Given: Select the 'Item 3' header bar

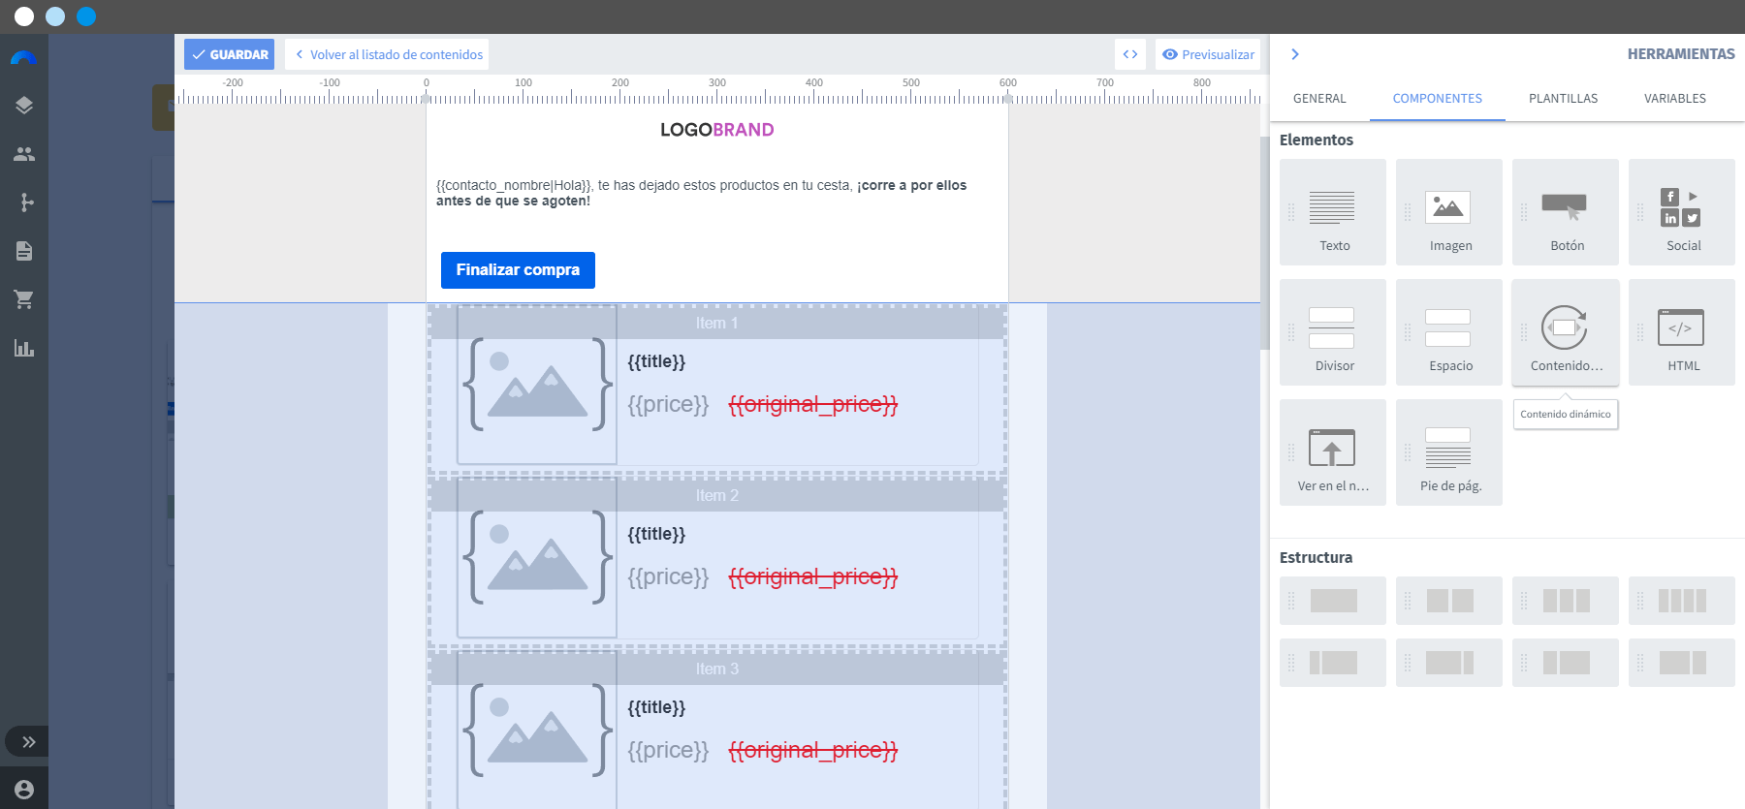Looking at the screenshot, I should (717, 669).
